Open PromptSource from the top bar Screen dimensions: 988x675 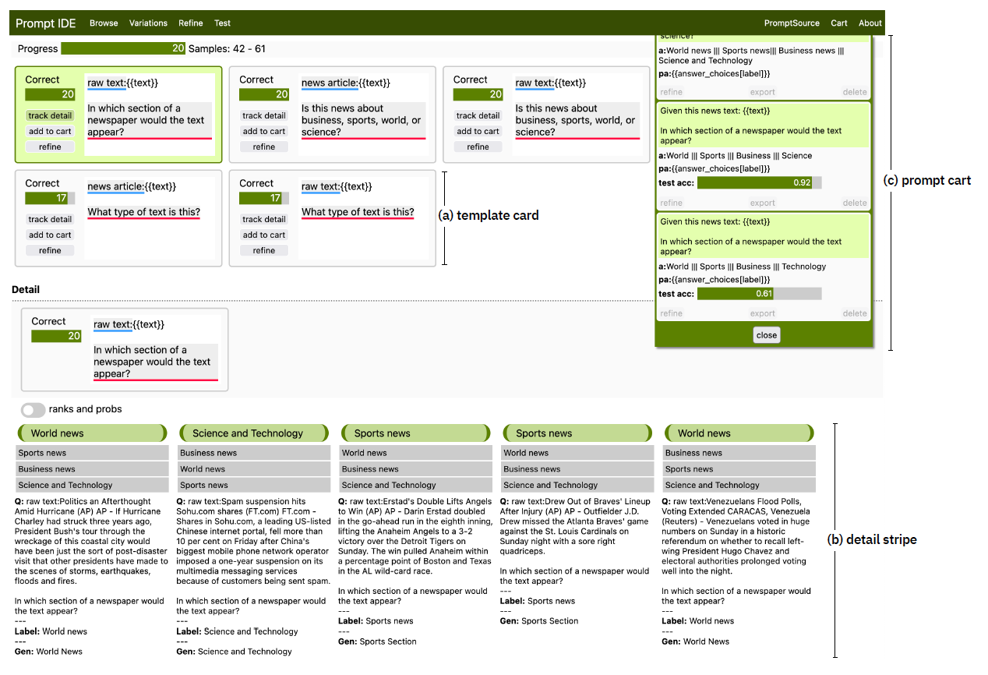pos(792,23)
